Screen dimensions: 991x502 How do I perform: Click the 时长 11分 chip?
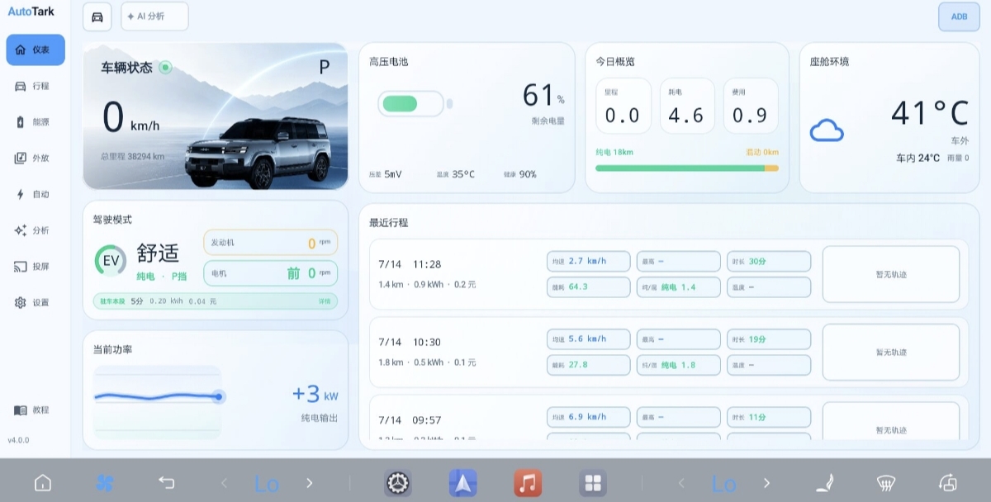click(769, 417)
